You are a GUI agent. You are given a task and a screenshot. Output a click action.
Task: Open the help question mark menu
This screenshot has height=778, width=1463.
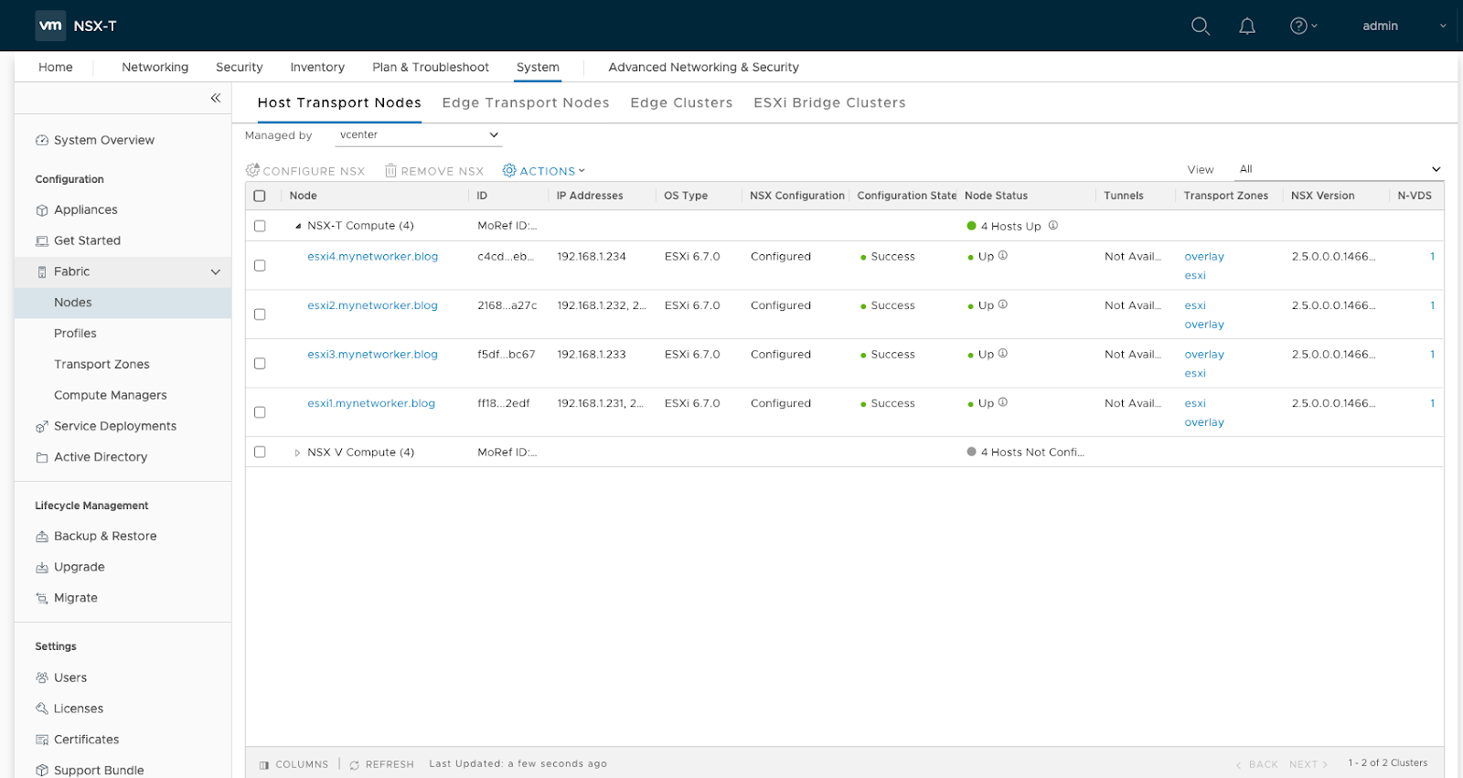point(1298,27)
